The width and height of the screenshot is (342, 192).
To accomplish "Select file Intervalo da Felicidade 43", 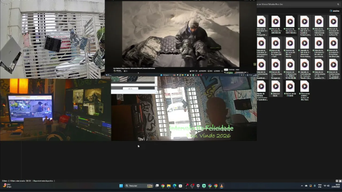I will 333,47.
